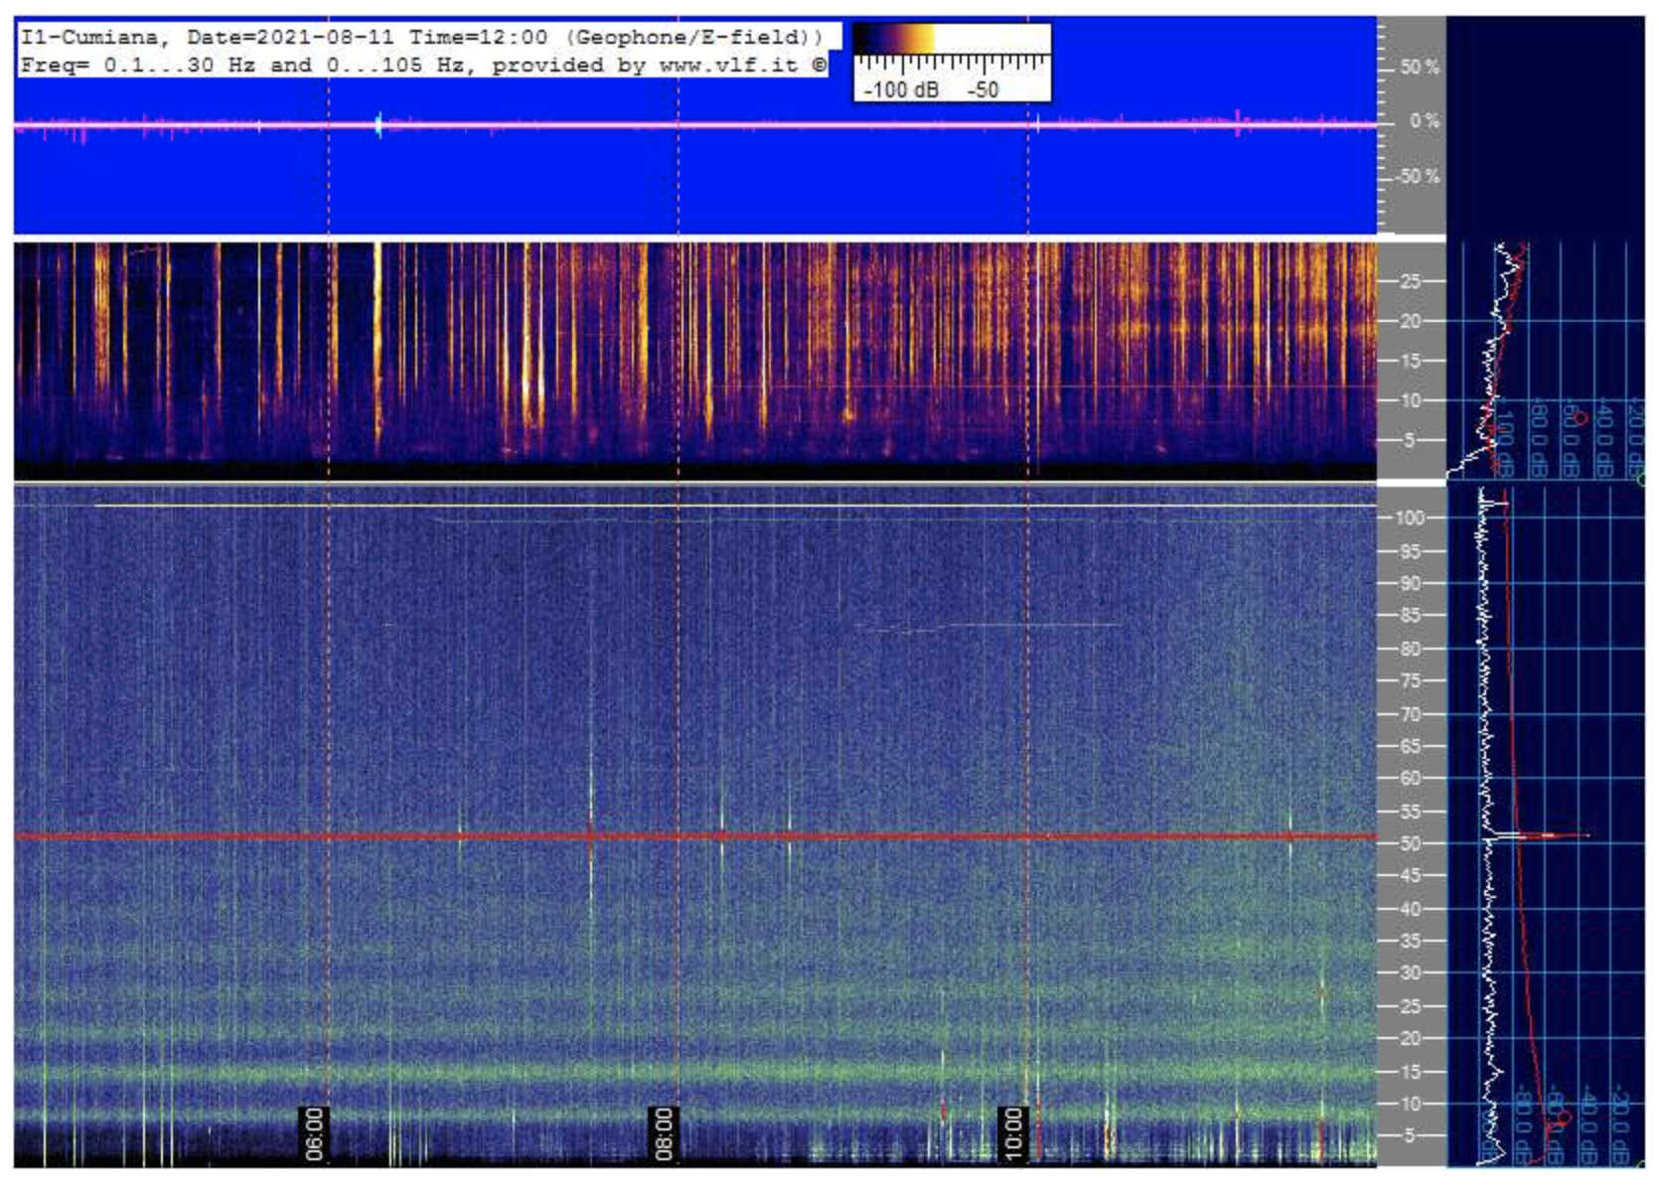Click the 45 Hz label on the lower spectrogram axis

(1411, 876)
